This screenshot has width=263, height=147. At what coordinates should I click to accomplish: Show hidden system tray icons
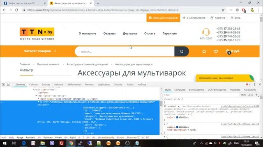click(x=201, y=143)
